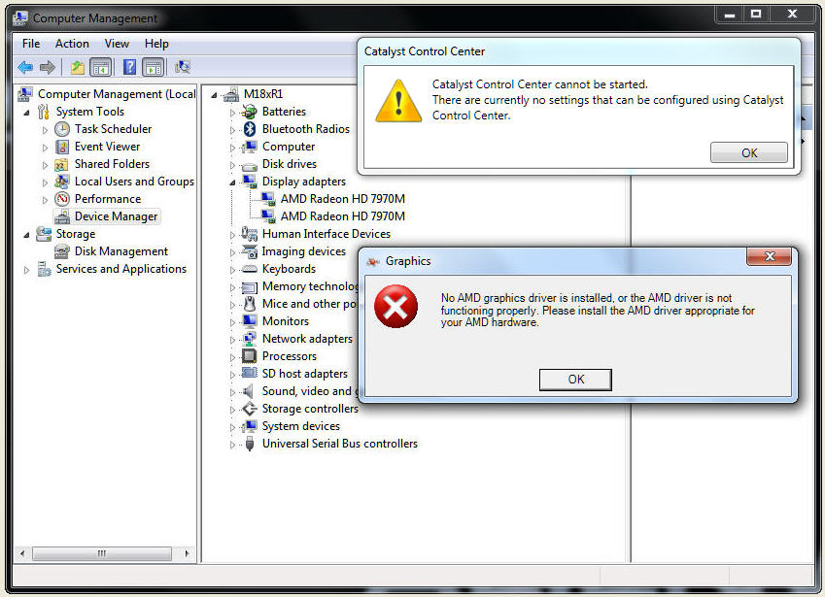The width and height of the screenshot is (825, 597).
Task: Expand the Monitors category
Action: [x=232, y=322]
